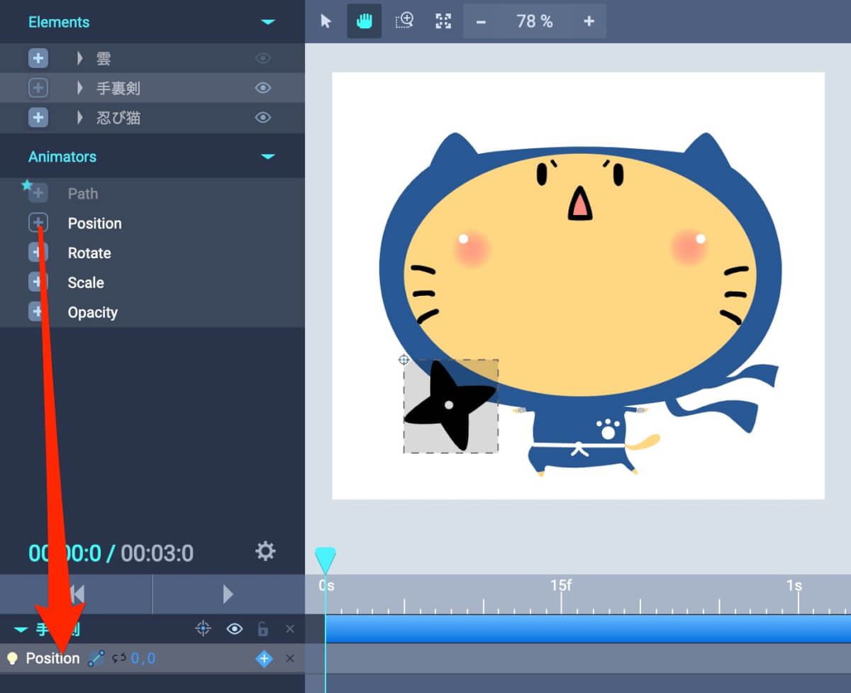
Task: Expand the 手裏剣 element group
Action: (x=80, y=88)
